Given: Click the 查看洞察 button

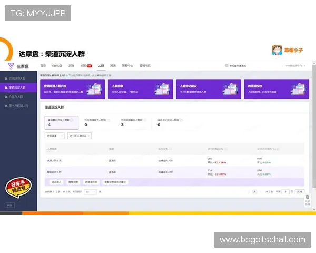Looking at the screenshot, I should click(73, 182).
